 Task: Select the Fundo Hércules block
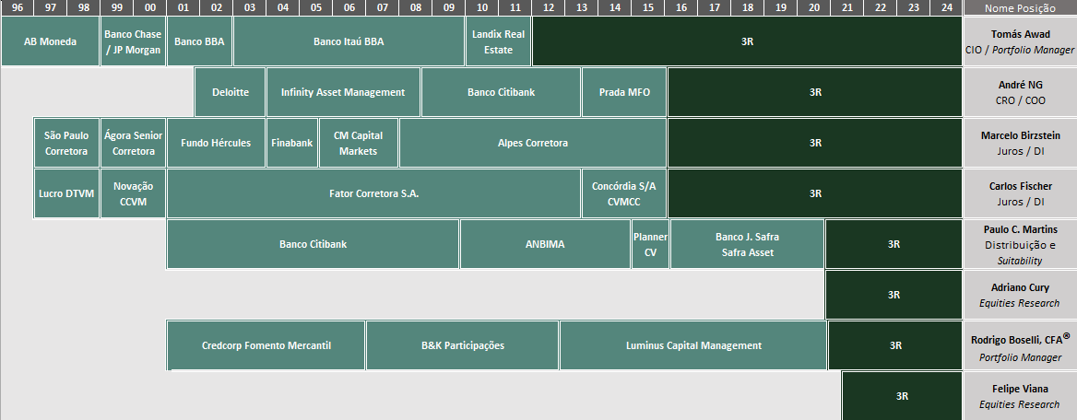(x=217, y=143)
